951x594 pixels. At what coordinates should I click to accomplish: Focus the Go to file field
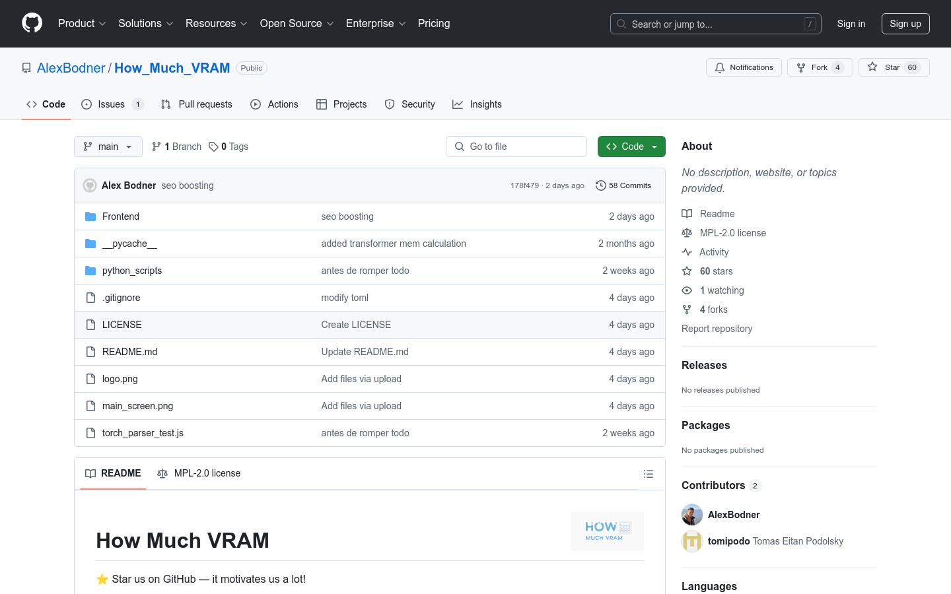coord(516,147)
